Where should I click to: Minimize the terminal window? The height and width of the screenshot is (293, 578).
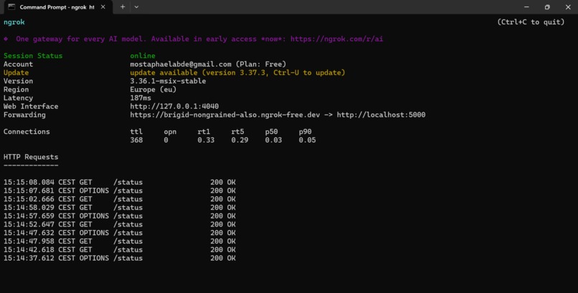click(x=526, y=7)
